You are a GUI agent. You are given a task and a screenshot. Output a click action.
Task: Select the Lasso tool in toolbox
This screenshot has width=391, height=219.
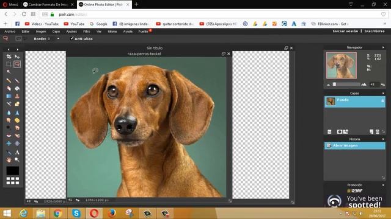(17, 64)
